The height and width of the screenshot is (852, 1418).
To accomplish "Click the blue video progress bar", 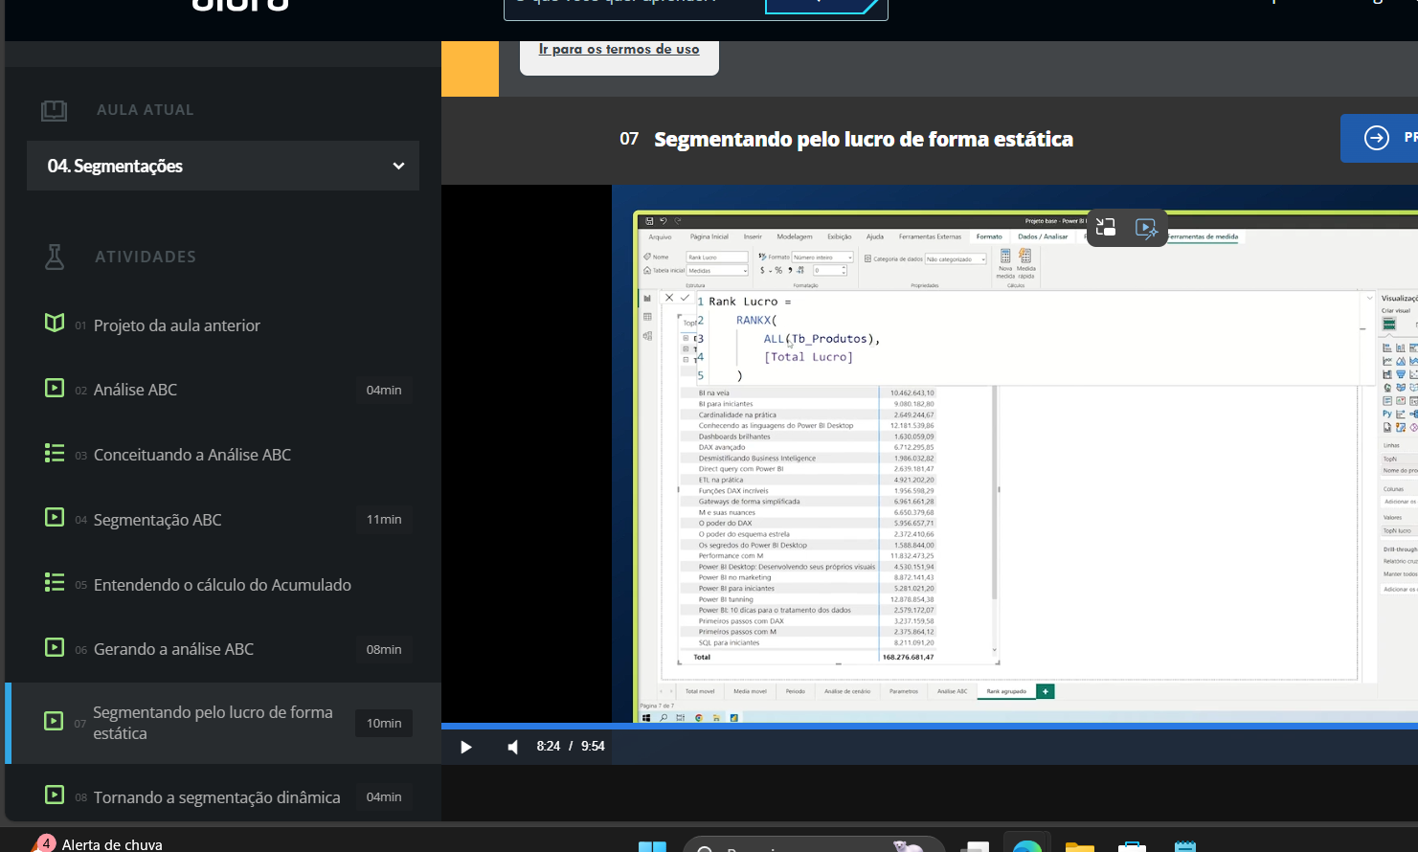I will [x=862, y=727].
